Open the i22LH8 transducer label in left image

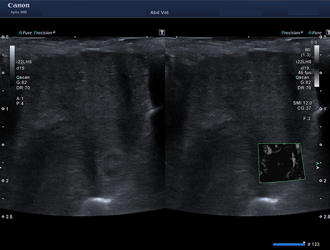[x=24, y=62]
